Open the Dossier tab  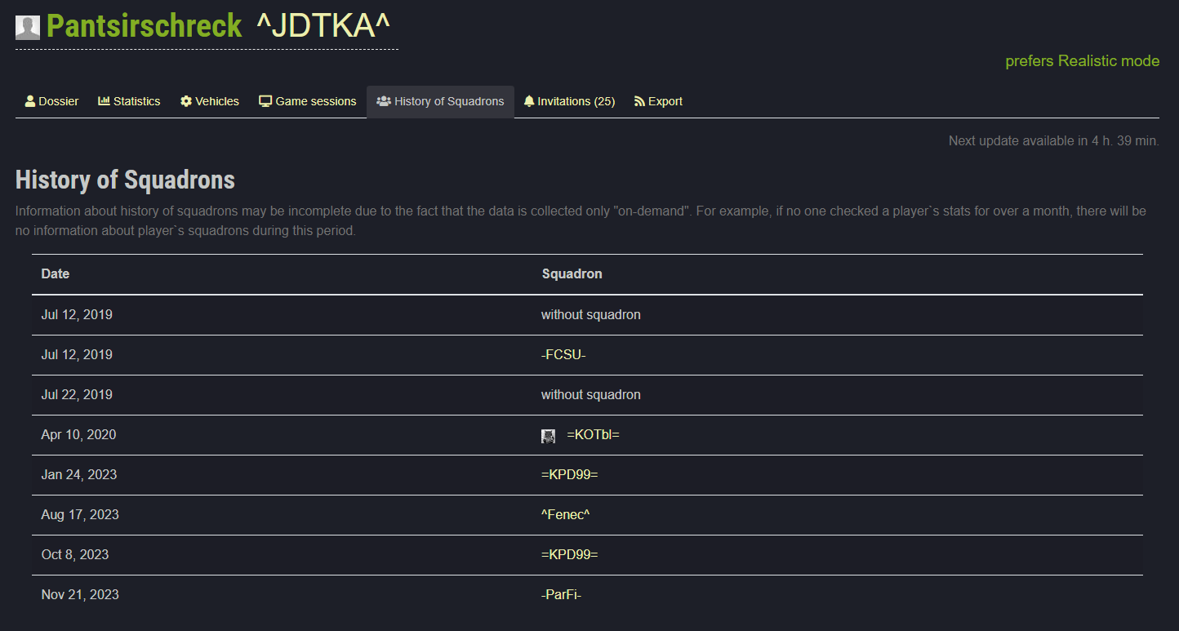pyautogui.click(x=58, y=101)
